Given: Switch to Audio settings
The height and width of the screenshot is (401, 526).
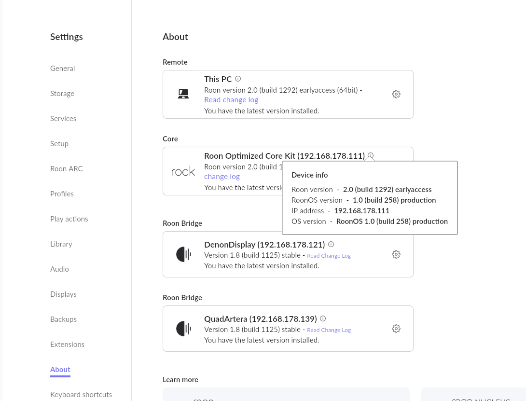Looking at the screenshot, I should tap(59, 269).
